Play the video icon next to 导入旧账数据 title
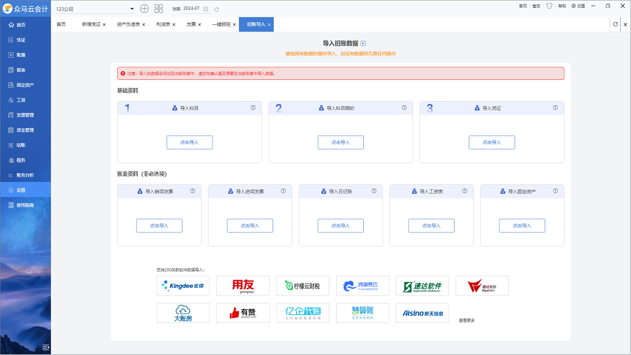Screen dimensions: 631x355 [x=363, y=43]
